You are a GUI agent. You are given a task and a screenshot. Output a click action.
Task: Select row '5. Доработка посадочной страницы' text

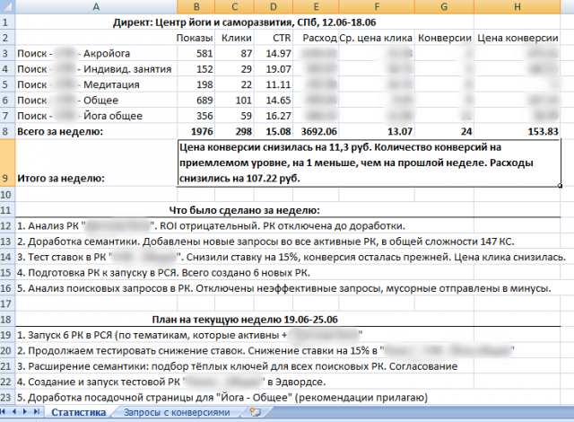[x=222, y=398]
